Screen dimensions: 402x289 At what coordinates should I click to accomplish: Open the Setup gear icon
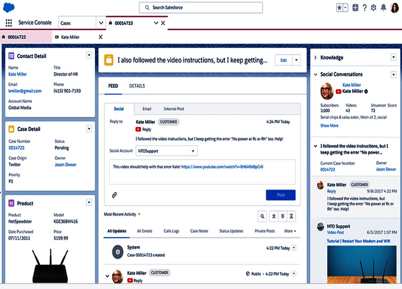pos(373,8)
